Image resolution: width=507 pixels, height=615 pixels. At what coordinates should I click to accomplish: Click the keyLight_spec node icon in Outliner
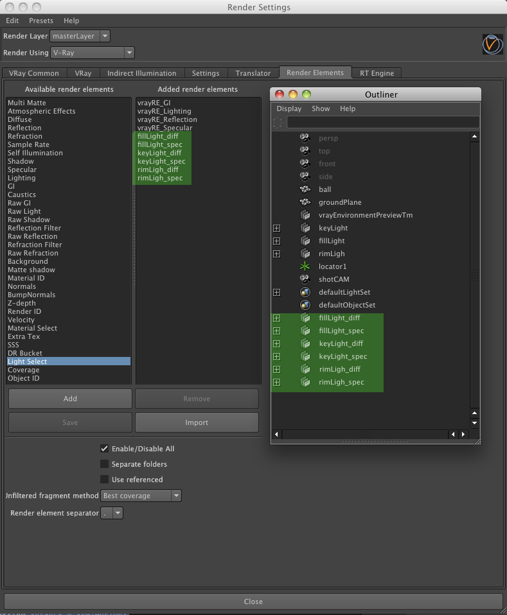(x=305, y=356)
